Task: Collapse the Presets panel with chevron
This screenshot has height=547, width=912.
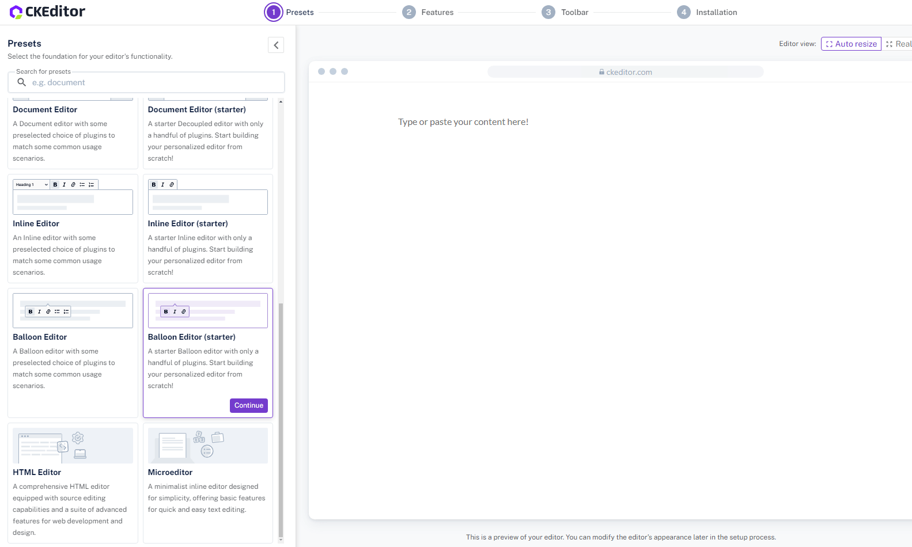Action: 276,45
